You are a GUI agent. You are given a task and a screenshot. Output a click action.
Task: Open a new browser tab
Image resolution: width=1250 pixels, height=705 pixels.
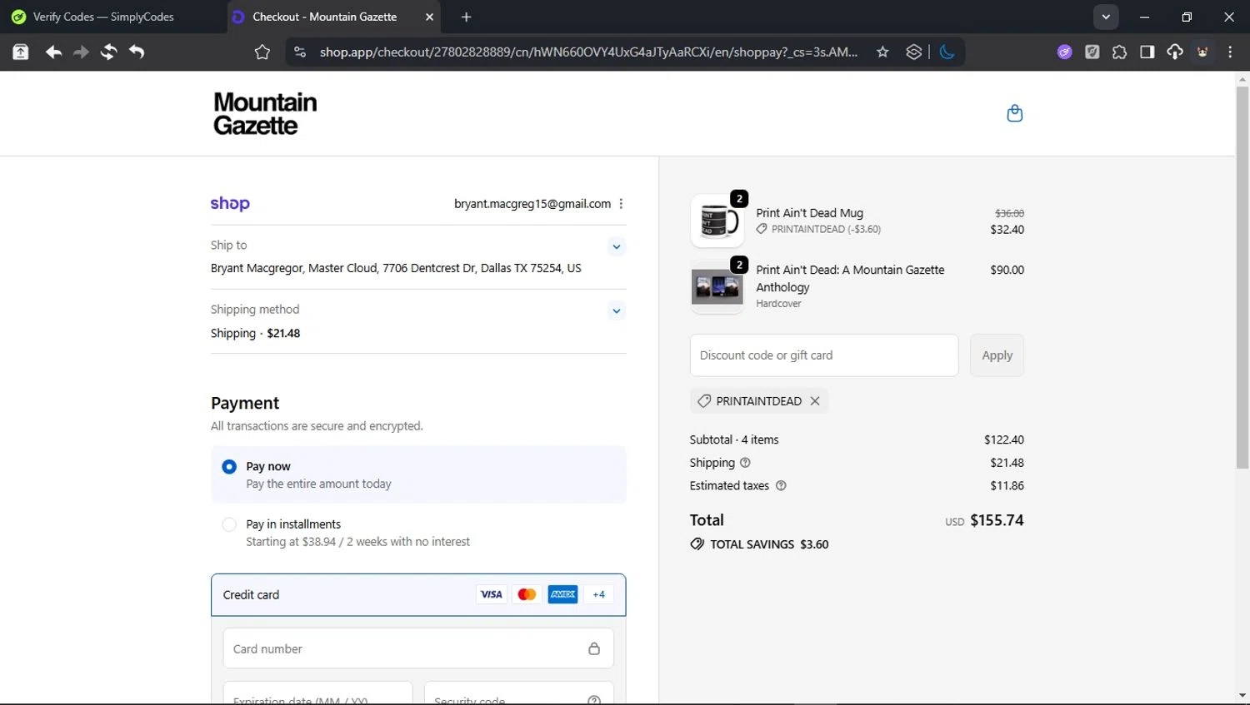click(x=466, y=17)
